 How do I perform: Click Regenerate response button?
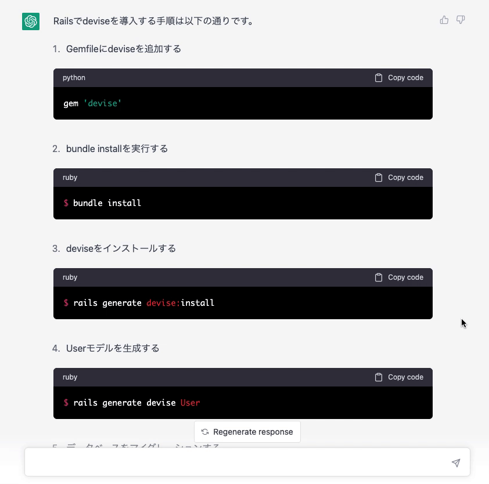(x=247, y=432)
